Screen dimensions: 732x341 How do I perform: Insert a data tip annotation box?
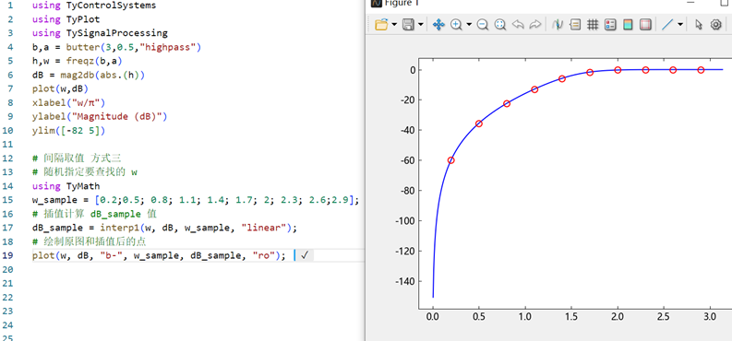575,25
